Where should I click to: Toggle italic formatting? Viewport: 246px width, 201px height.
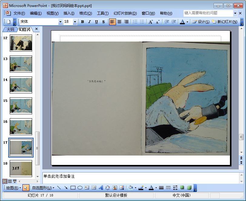pos(89,22)
